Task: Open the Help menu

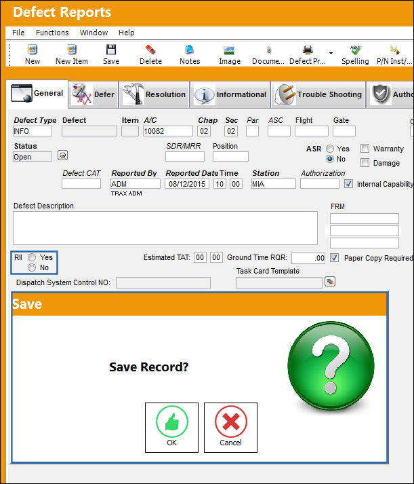Action: point(126,33)
